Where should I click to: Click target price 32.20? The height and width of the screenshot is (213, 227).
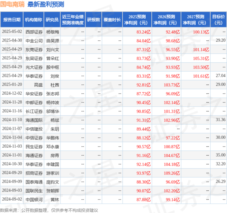221,164
